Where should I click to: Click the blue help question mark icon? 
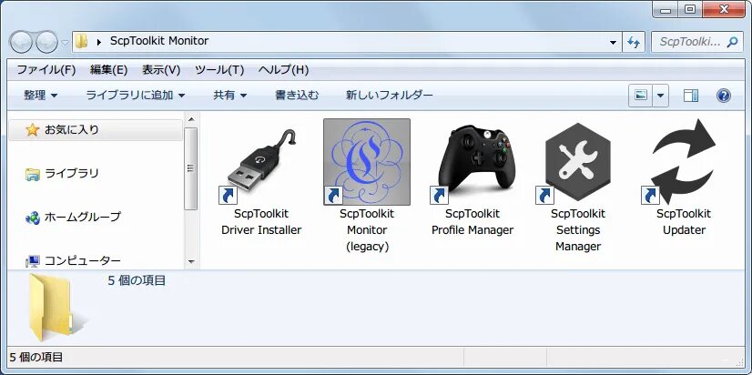coord(723,96)
